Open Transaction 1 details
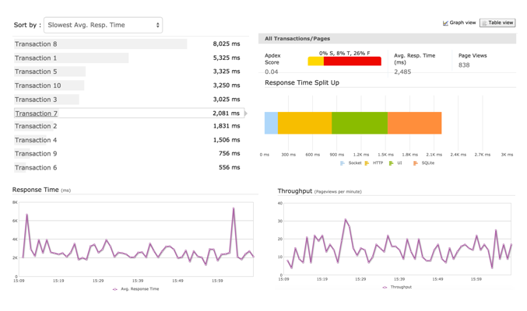 point(36,58)
